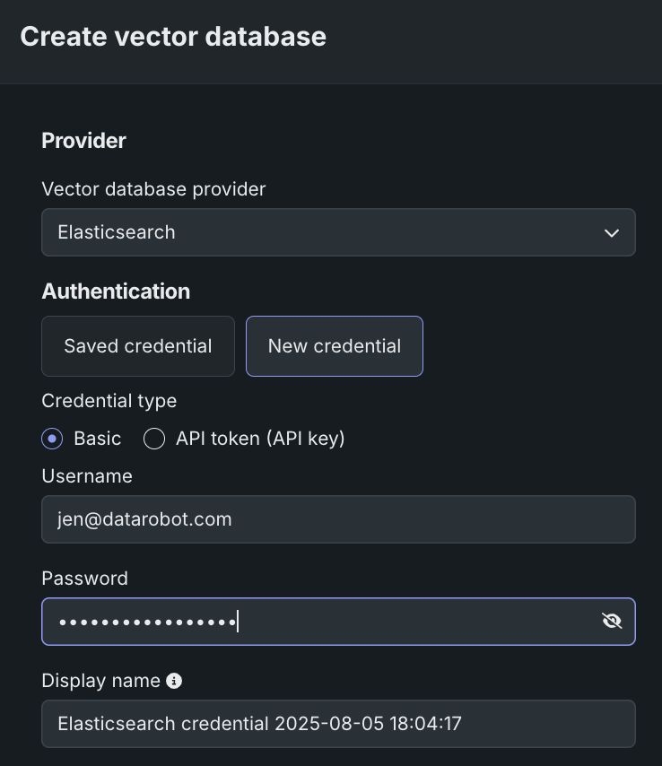Click the info icon beside Display name

coord(175,681)
